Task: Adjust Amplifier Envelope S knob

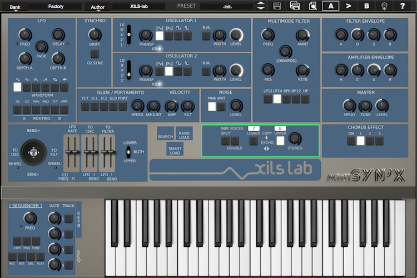Action: (x=374, y=70)
